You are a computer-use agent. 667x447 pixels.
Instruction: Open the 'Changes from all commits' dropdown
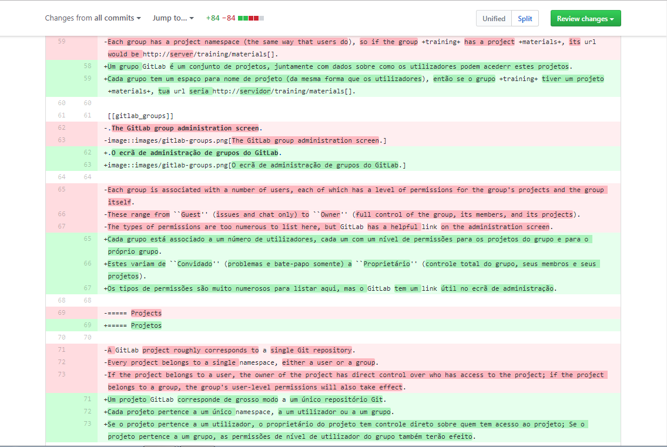(x=93, y=18)
